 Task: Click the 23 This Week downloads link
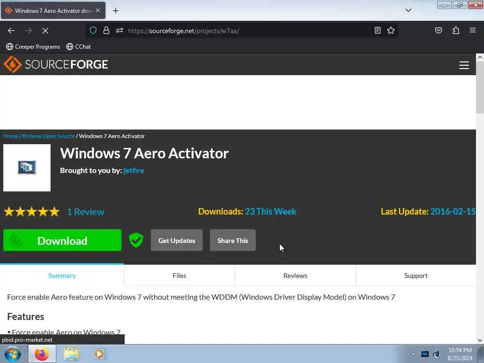tap(271, 211)
